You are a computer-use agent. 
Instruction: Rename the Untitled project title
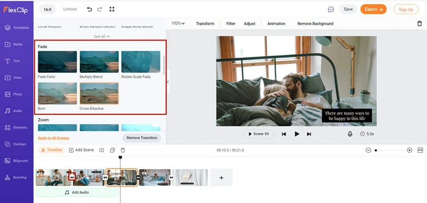point(70,9)
